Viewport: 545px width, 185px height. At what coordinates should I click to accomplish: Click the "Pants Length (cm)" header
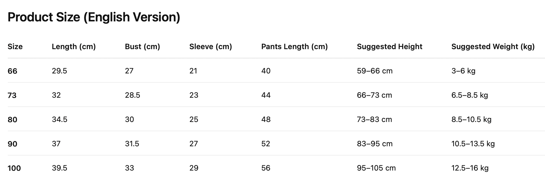point(294,47)
